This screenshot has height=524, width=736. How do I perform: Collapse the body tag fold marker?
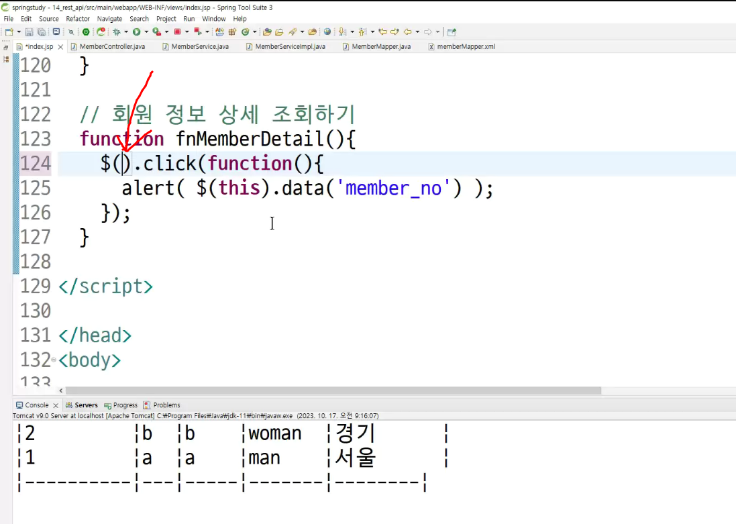(54, 360)
